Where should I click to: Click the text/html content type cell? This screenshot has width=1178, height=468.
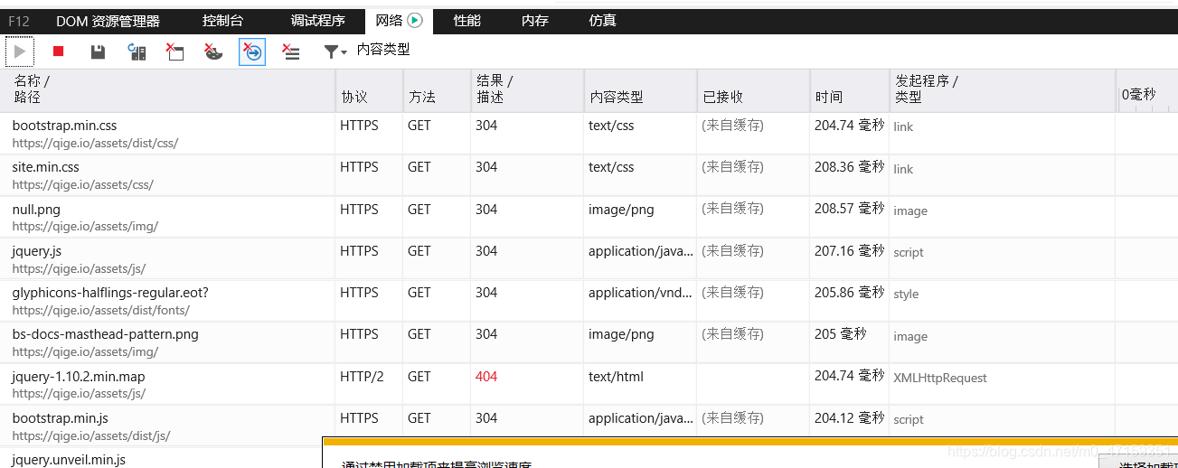[x=616, y=376]
